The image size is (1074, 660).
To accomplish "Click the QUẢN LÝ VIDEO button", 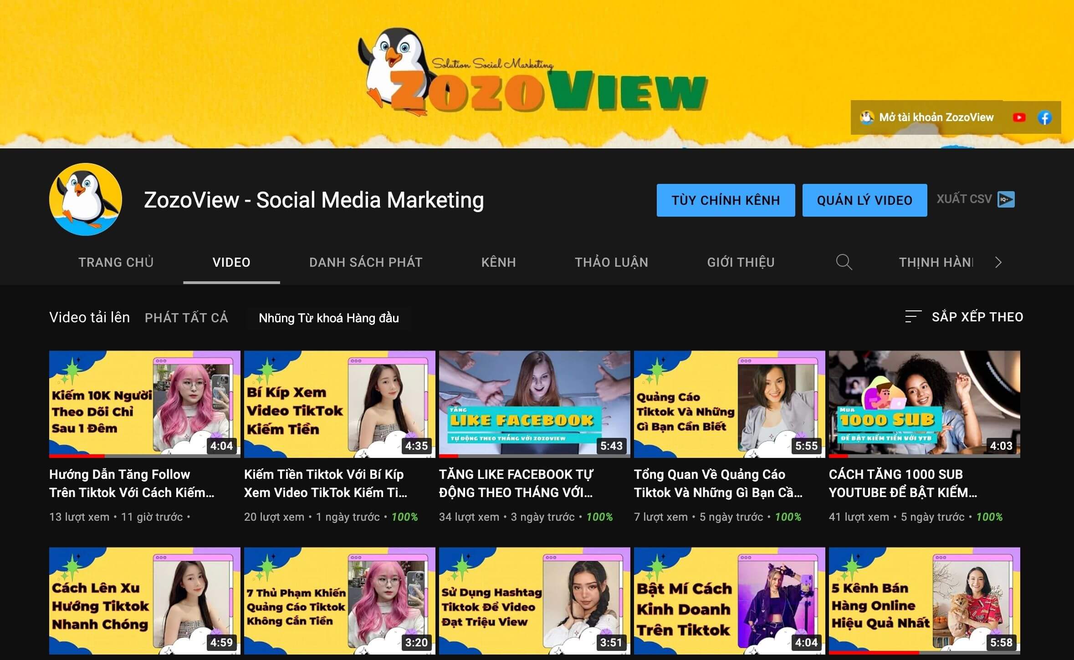I will coord(864,200).
